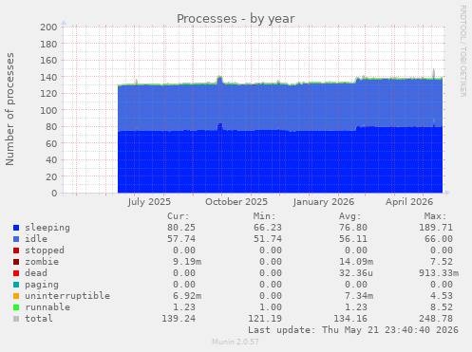
Task: Click the 'total' legend label
Action: tap(39, 319)
